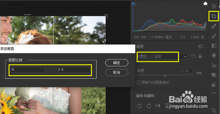This screenshot has height=114, width=220.
Task: Select the Spot Removal bandage tool
Action: (214, 26)
